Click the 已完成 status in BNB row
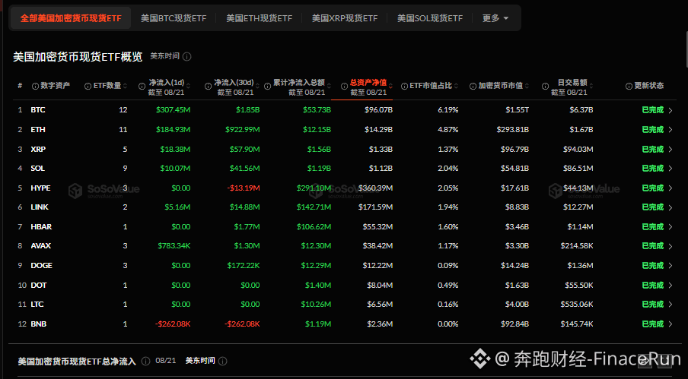This screenshot has width=688, height=379. click(x=652, y=324)
